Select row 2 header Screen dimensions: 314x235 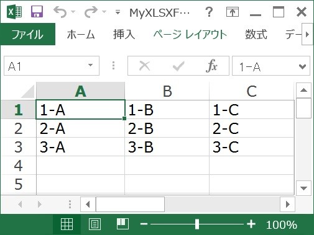[x=18, y=128]
